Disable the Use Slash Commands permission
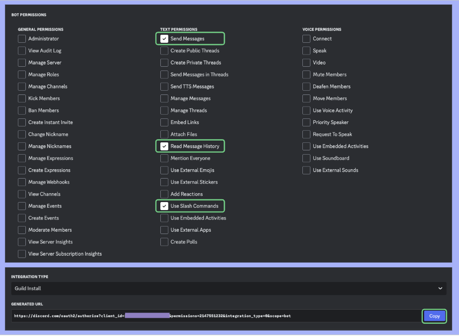Viewport: 459px width, 336px height. pos(164,206)
